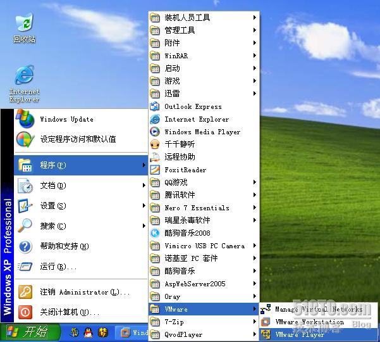Click the Windows Media Player icon
380x342 pixels.
[x=155, y=132]
